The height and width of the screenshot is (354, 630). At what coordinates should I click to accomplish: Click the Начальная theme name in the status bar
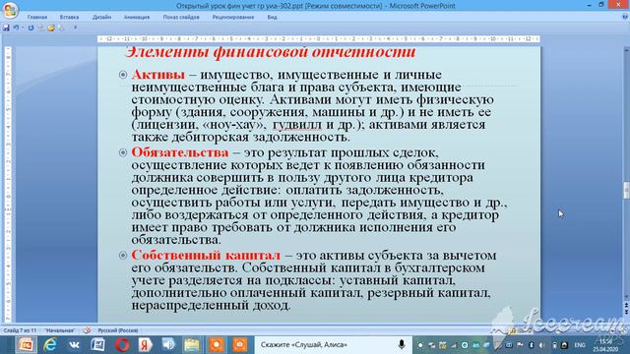tap(60, 330)
